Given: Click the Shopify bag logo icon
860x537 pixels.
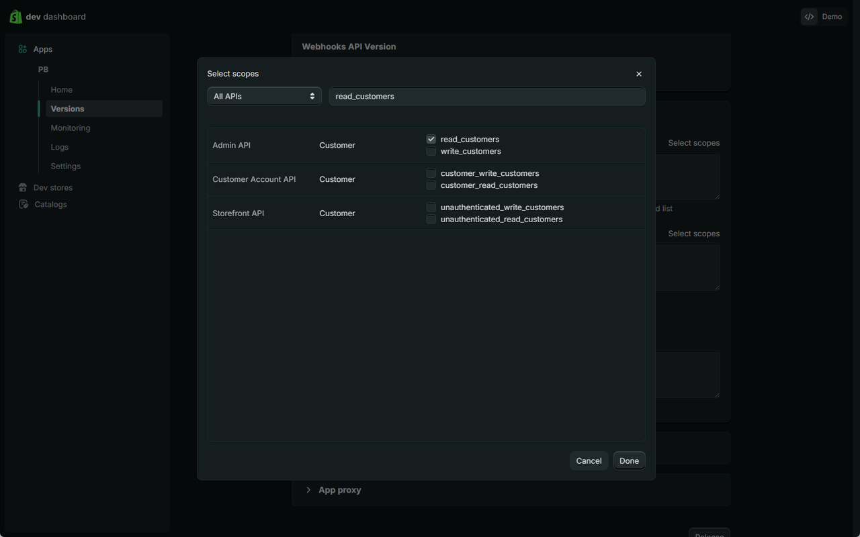Looking at the screenshot, I should (x=15, y=17).
